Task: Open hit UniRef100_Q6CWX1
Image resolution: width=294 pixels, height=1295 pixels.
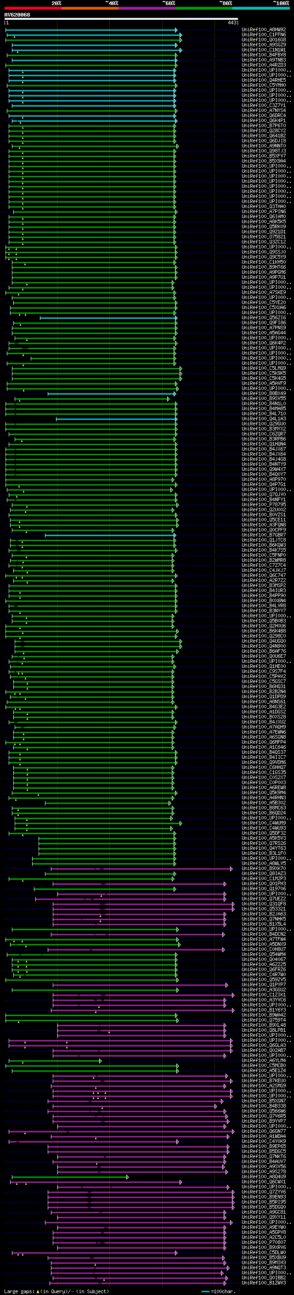Action: click(263, 1182)
